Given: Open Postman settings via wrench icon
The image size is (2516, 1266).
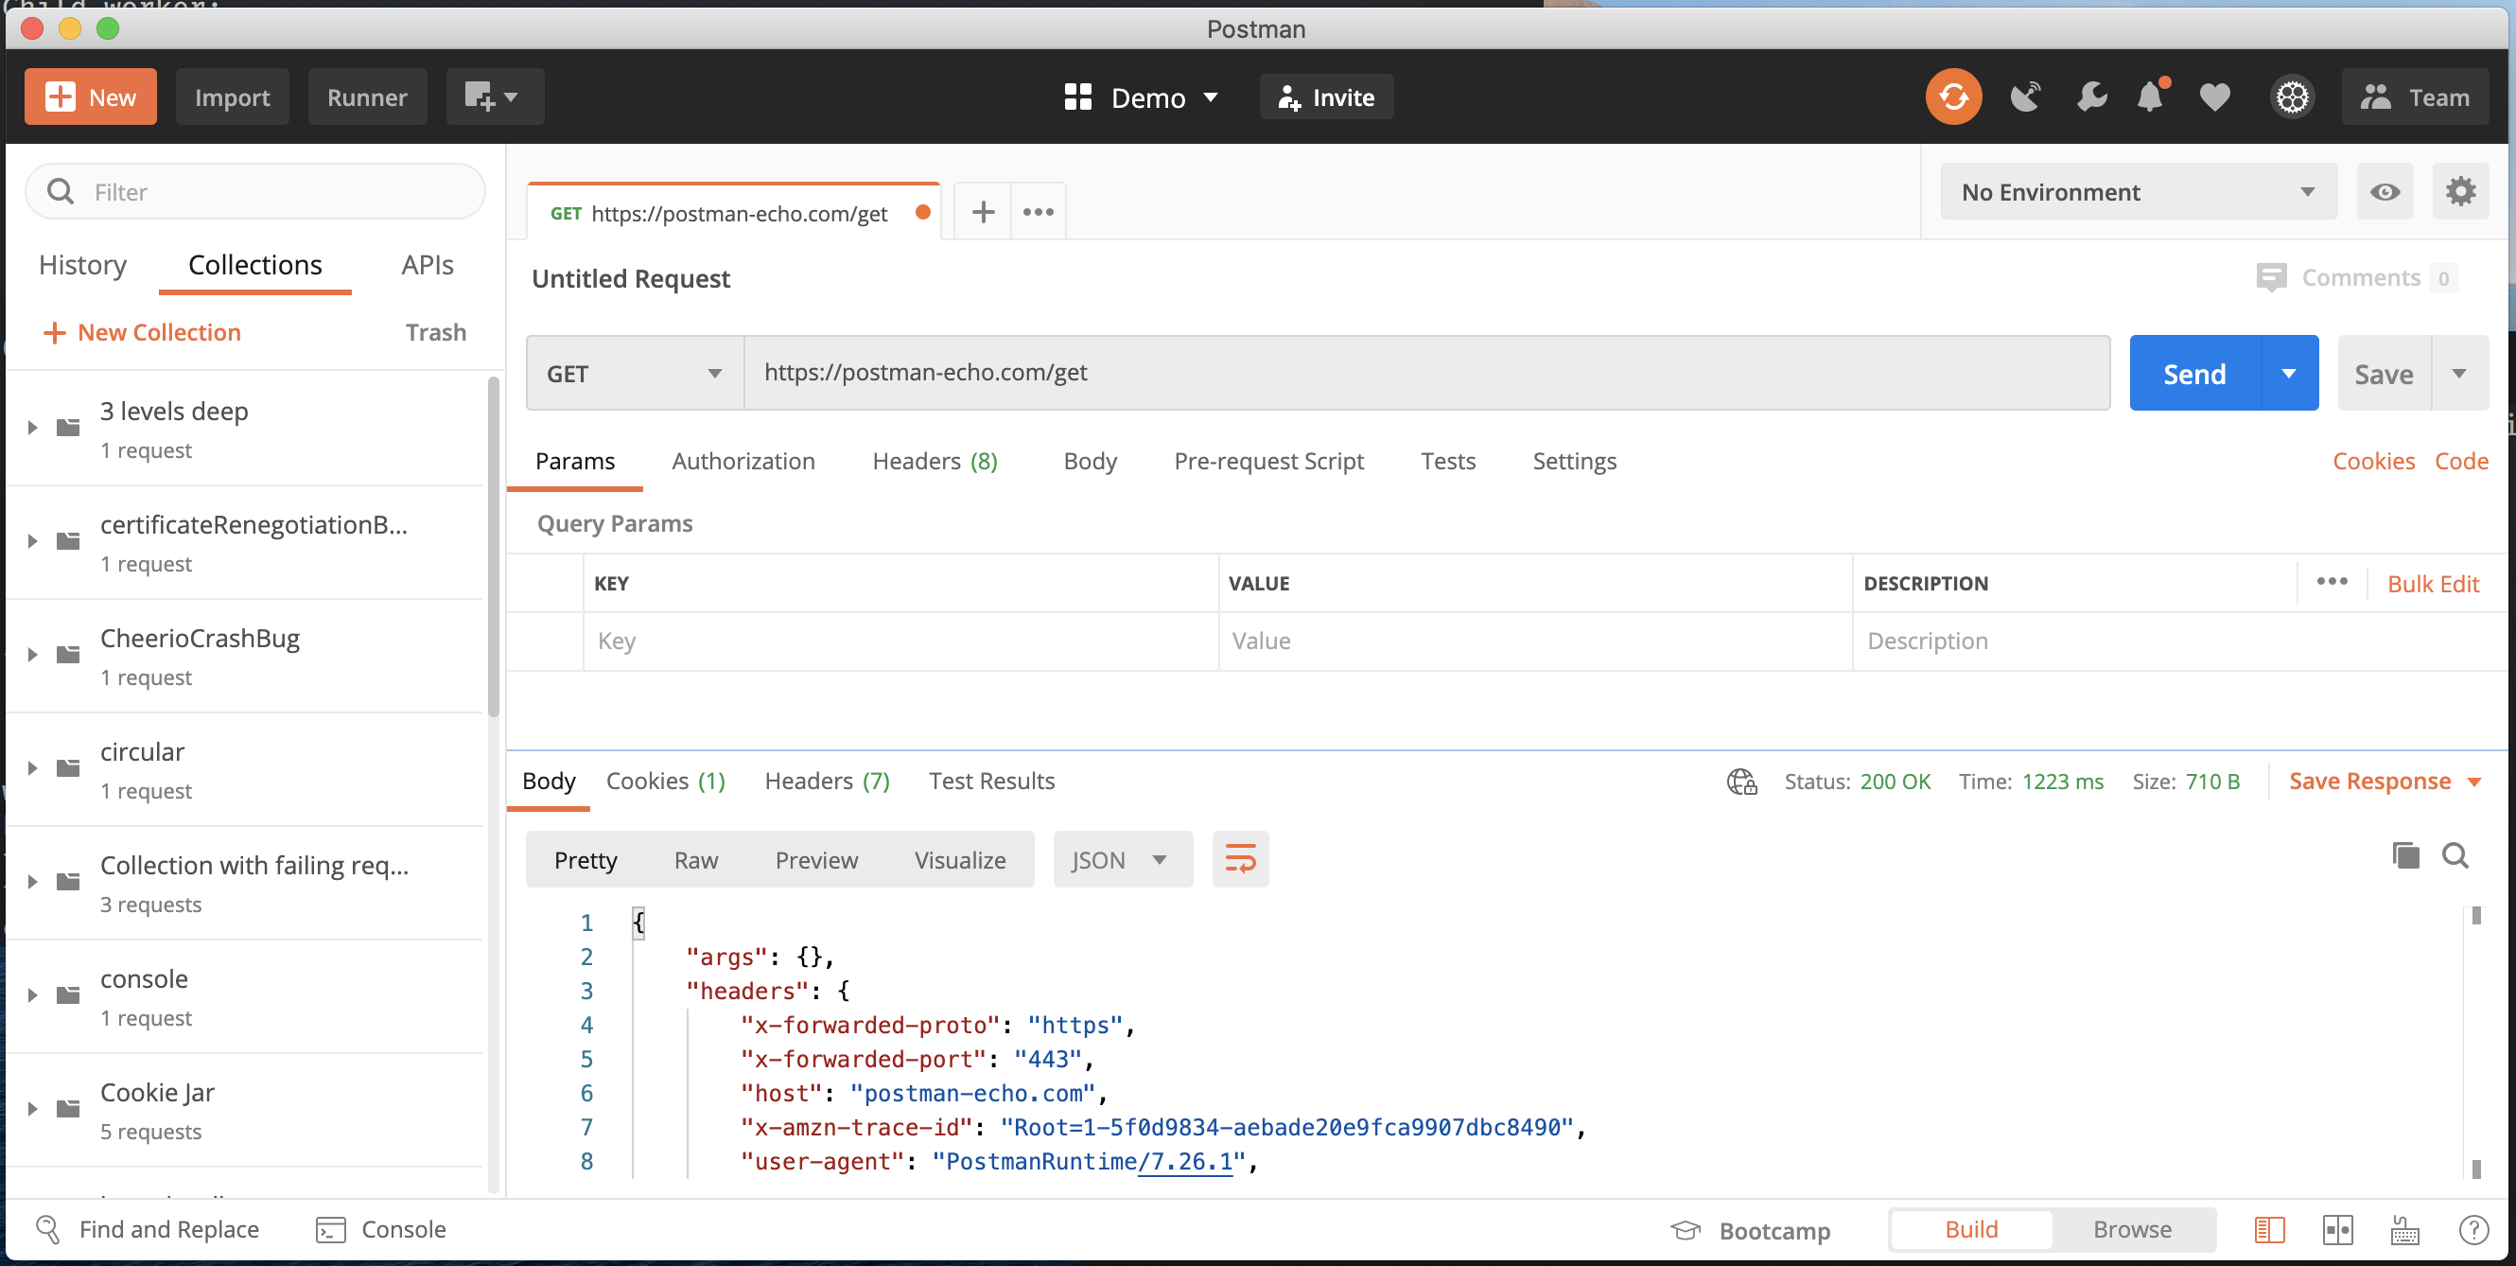Looking at the screenshot, I should coord(2091,96).
